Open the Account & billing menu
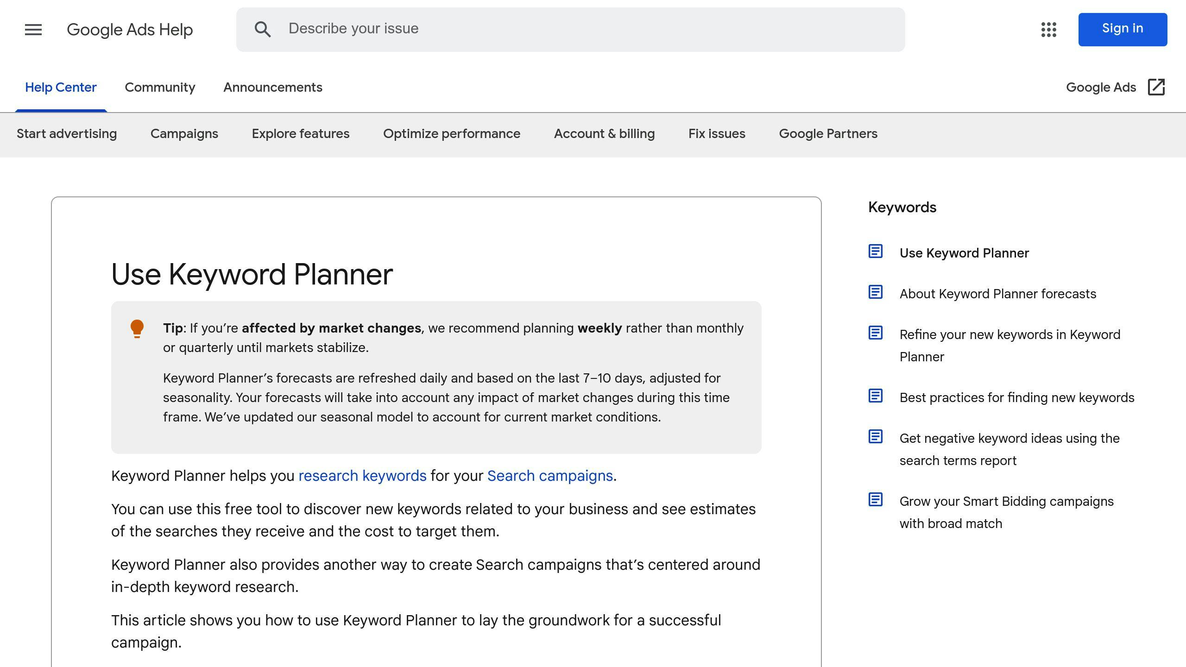1186x667 pixels. point(604,134)
